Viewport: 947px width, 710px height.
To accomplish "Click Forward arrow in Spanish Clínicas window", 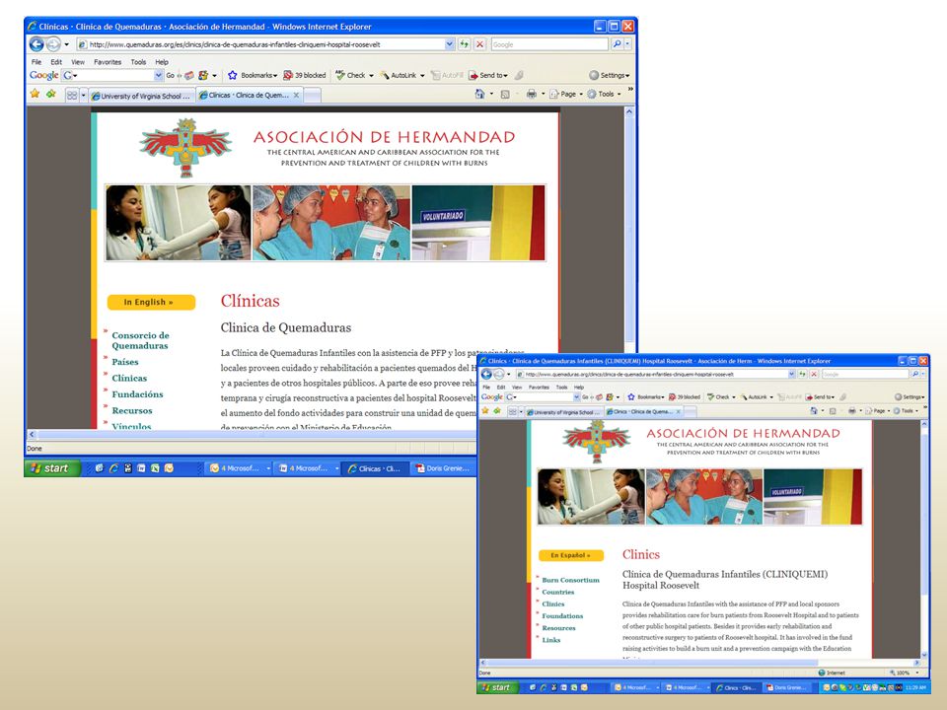I will [x=53, y=44].
